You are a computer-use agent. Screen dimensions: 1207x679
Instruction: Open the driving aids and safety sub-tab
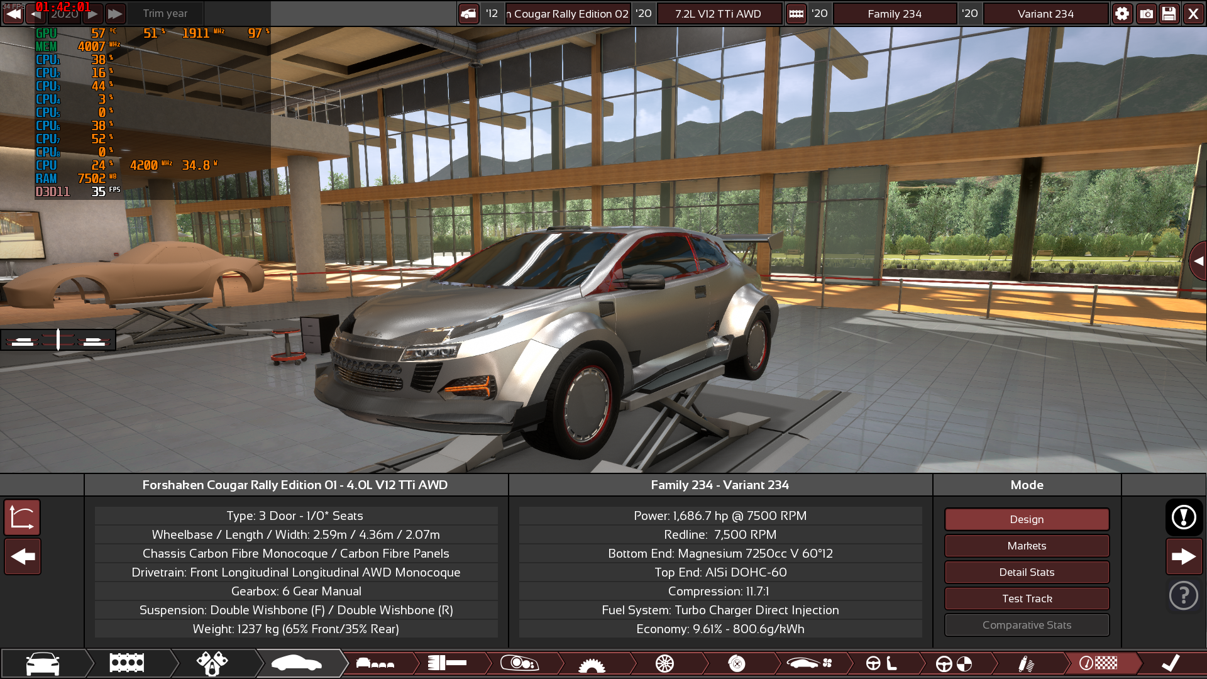tap(954, 663)
